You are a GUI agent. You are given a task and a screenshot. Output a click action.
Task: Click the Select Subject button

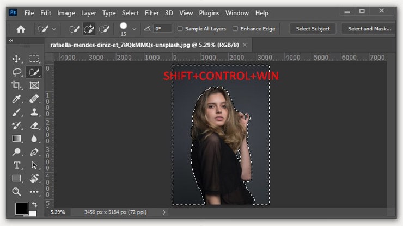click(x=313, y=29)
